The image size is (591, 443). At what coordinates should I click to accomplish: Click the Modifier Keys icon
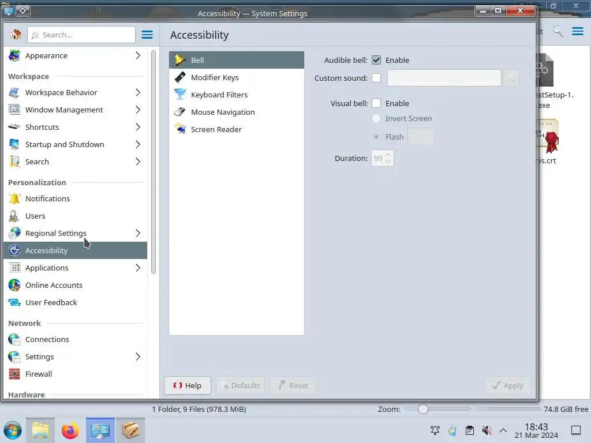[x=180, y=77]
